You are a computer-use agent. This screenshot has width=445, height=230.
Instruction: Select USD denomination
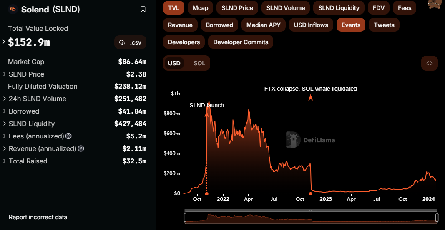pos(174,63)
